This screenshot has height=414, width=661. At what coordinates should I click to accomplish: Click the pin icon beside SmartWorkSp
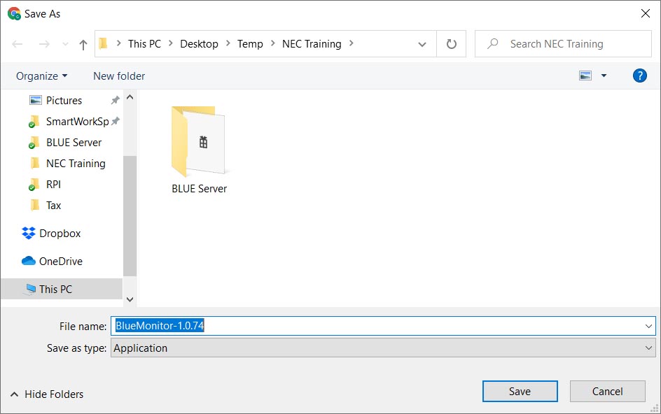point(115,121)
